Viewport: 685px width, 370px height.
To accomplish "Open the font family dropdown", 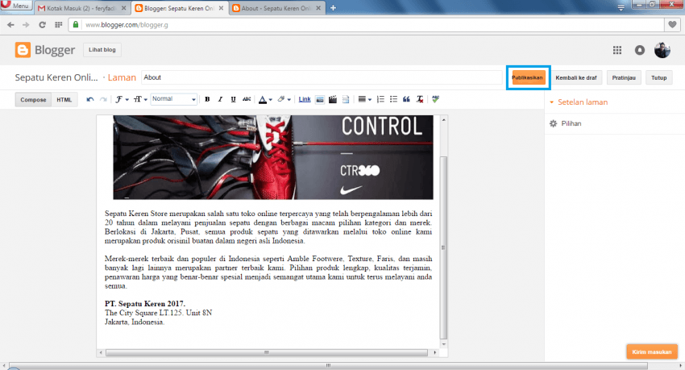I will (122, 100).
